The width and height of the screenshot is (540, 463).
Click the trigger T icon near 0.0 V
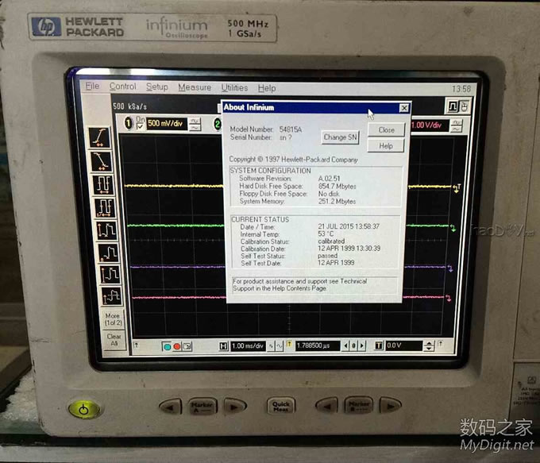pos(378,345)
